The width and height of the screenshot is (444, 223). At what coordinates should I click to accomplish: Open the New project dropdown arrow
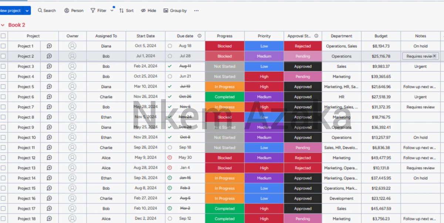click(x=27, y=11)
